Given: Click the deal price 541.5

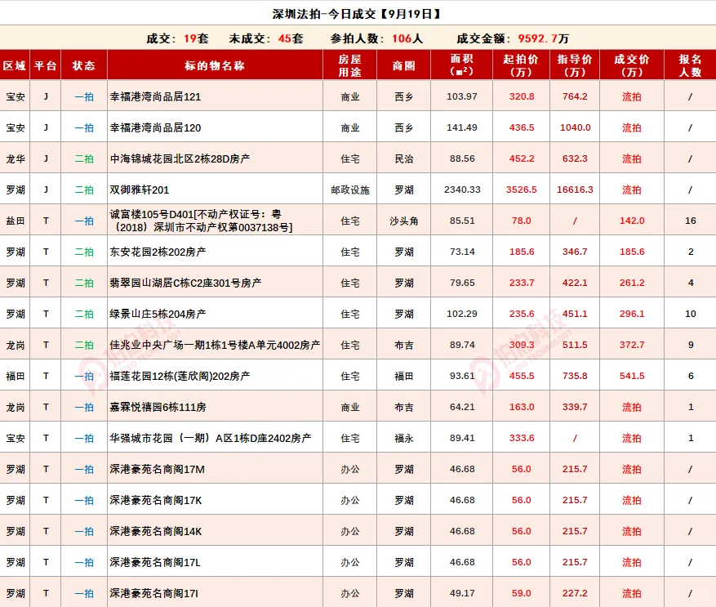Looking at the screenshot, I should (x=632, y=376).
